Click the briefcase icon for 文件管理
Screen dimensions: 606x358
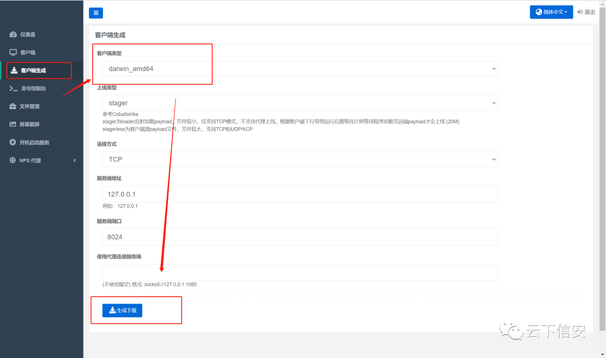pos(13,106)
